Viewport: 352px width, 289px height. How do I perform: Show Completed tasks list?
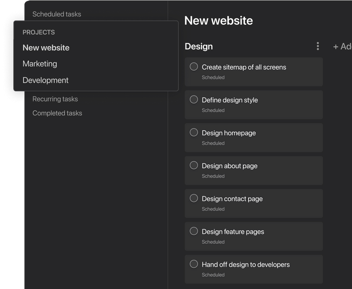57,113
